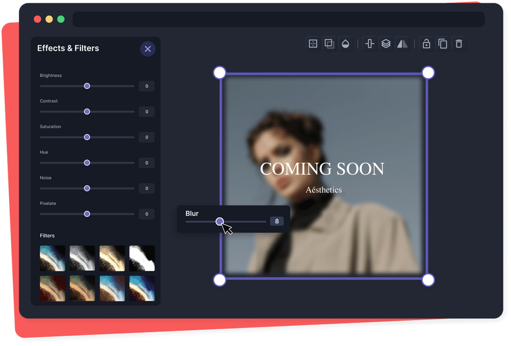
Task: Click the position grid icon in toolbar
Action: [313, 44]
